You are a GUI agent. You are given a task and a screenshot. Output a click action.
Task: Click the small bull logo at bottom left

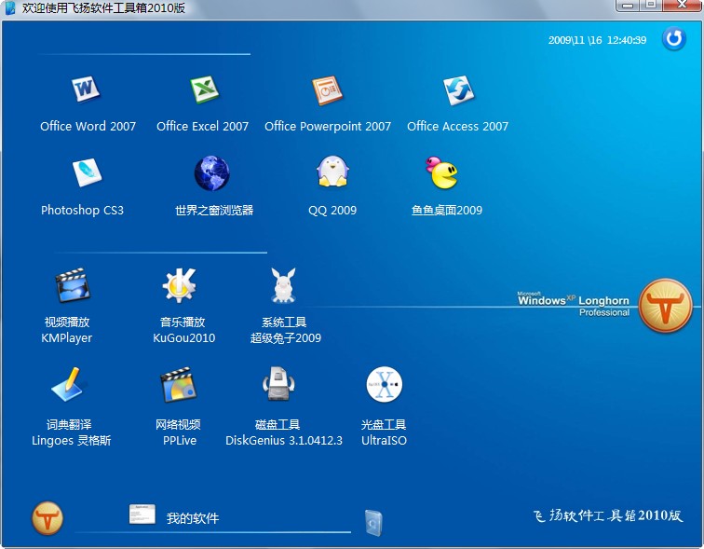click(x=47, y=518)
